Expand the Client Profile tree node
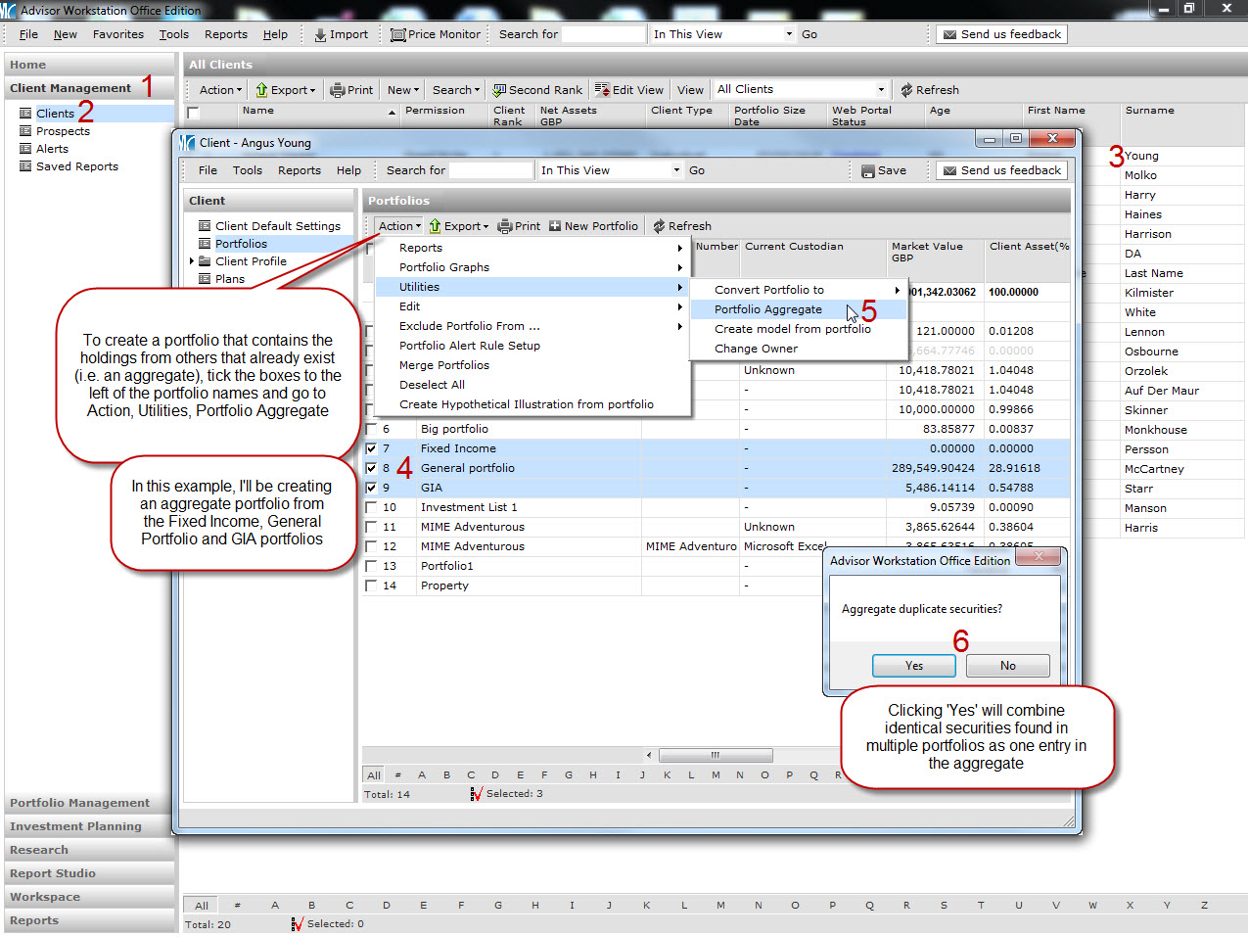 click(x=192, y=261)
